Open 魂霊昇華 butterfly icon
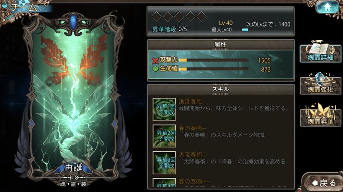This screenshot has width=343, height=192. (320, 115)
